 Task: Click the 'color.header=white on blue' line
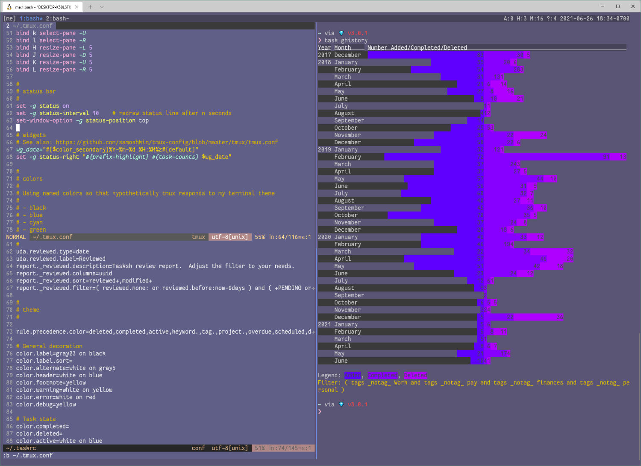(59, 375)
